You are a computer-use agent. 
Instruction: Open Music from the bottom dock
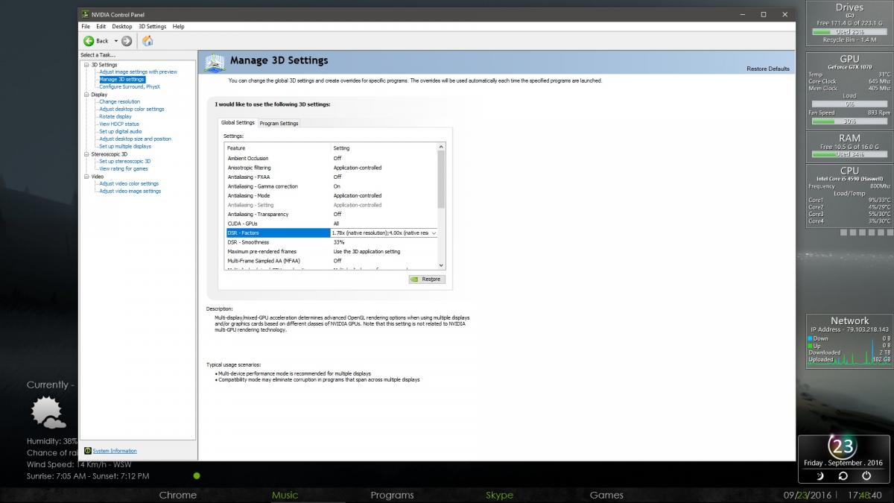[x=285, y=495]
